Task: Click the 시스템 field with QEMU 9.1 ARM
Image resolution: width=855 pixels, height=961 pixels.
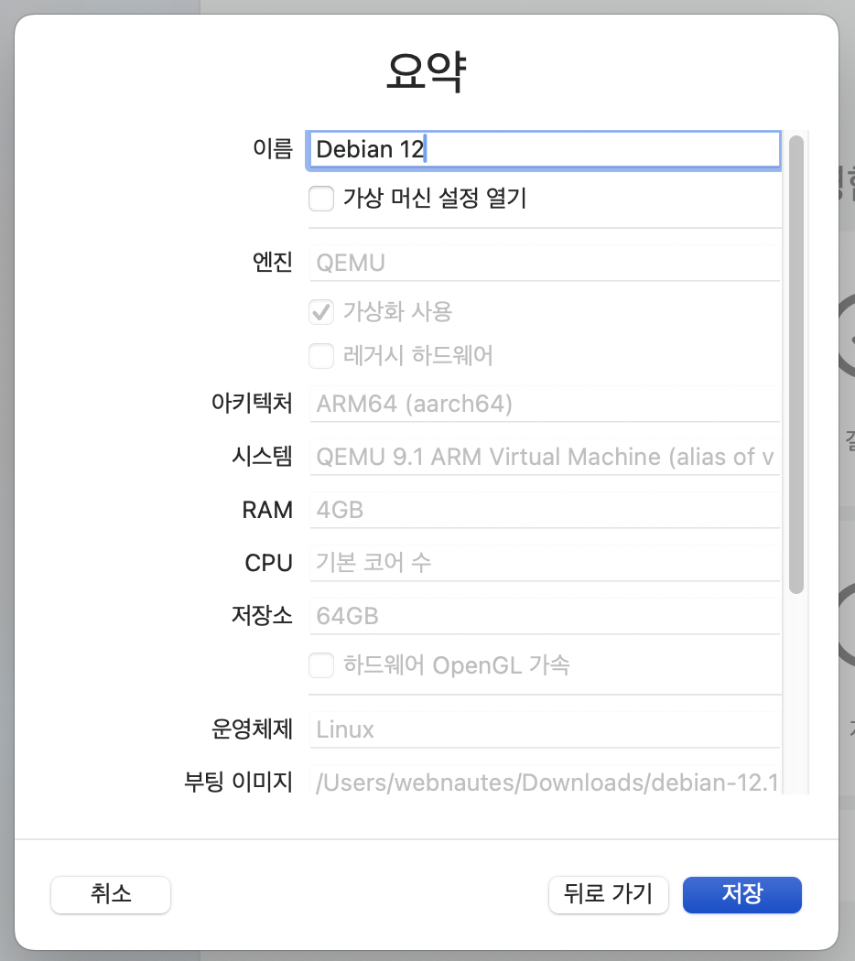Action: [545, 458]
